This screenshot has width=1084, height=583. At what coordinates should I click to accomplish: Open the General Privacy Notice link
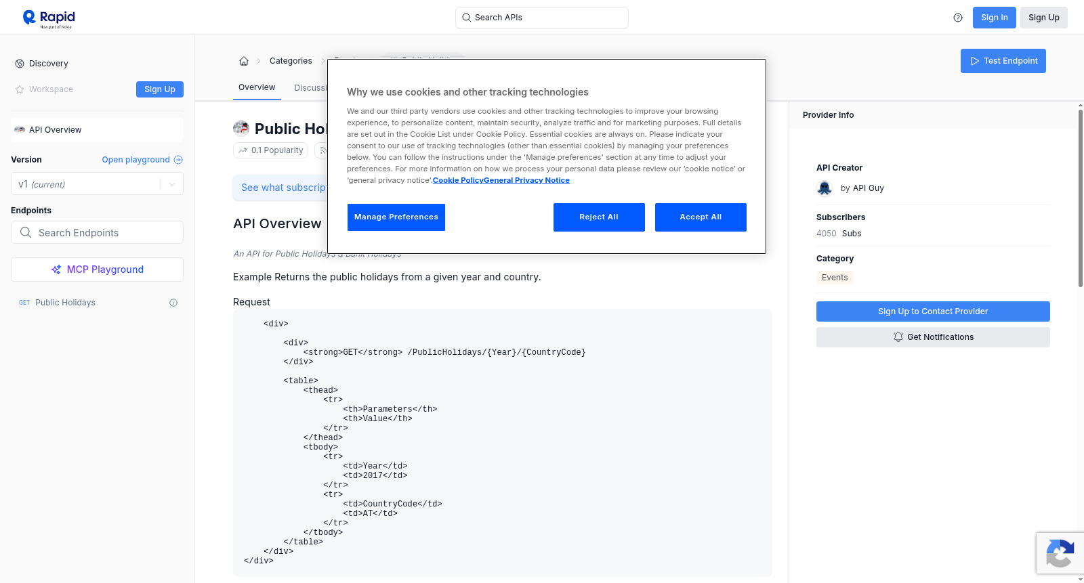tap(526, 181)
